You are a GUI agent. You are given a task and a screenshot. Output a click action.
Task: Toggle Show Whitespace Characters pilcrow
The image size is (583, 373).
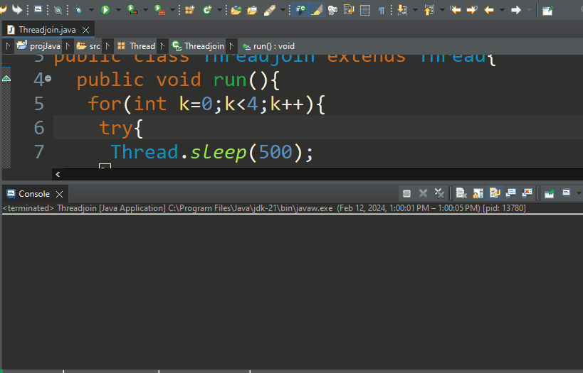(x=382, y=10)
